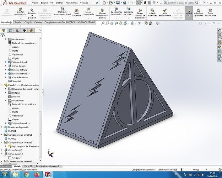Open Google Chrome from the taskbar
Screen dimensions: 222x178
coord(26,174)
